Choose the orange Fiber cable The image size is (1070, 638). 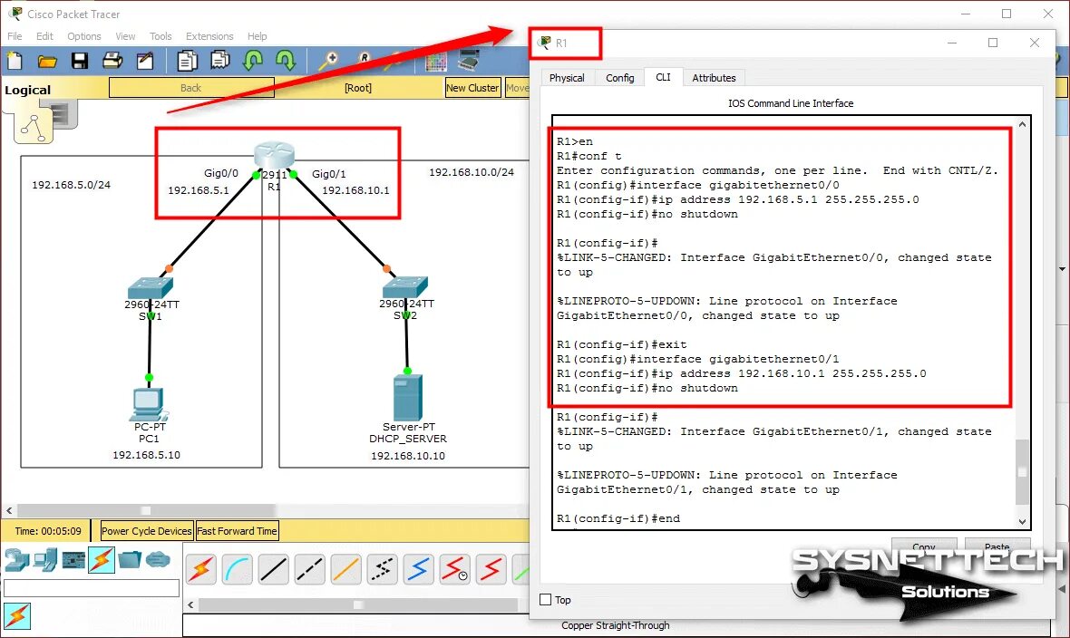[346, 569]
